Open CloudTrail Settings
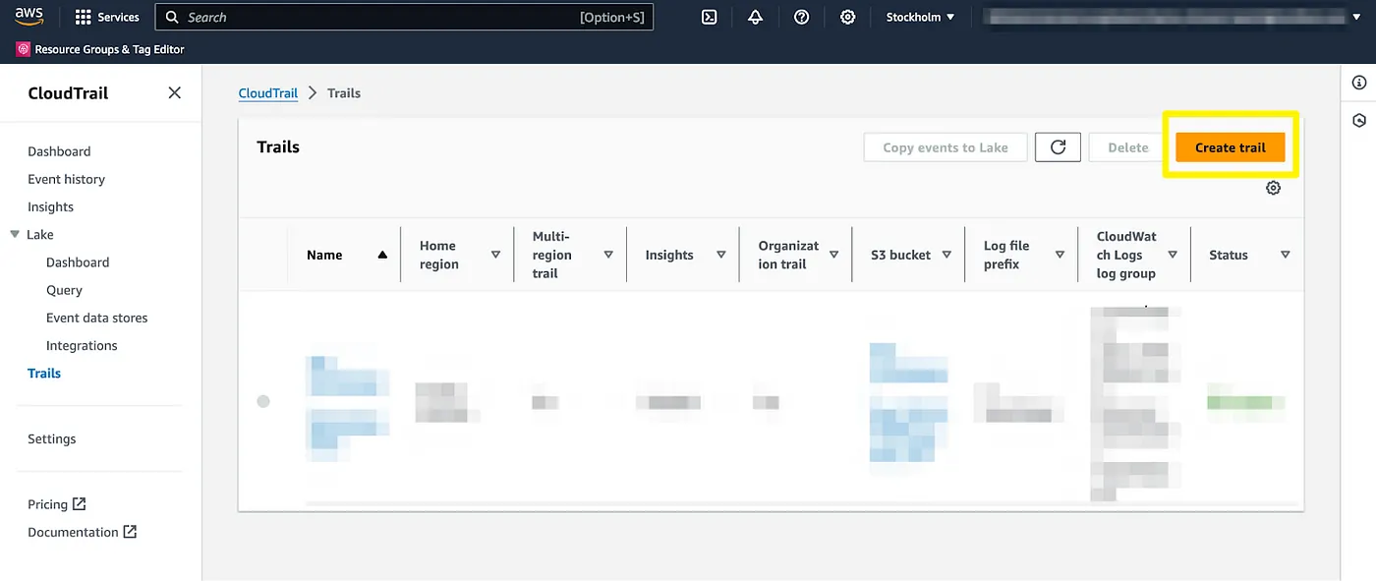 pyautogui.click(x=51, y=438)
